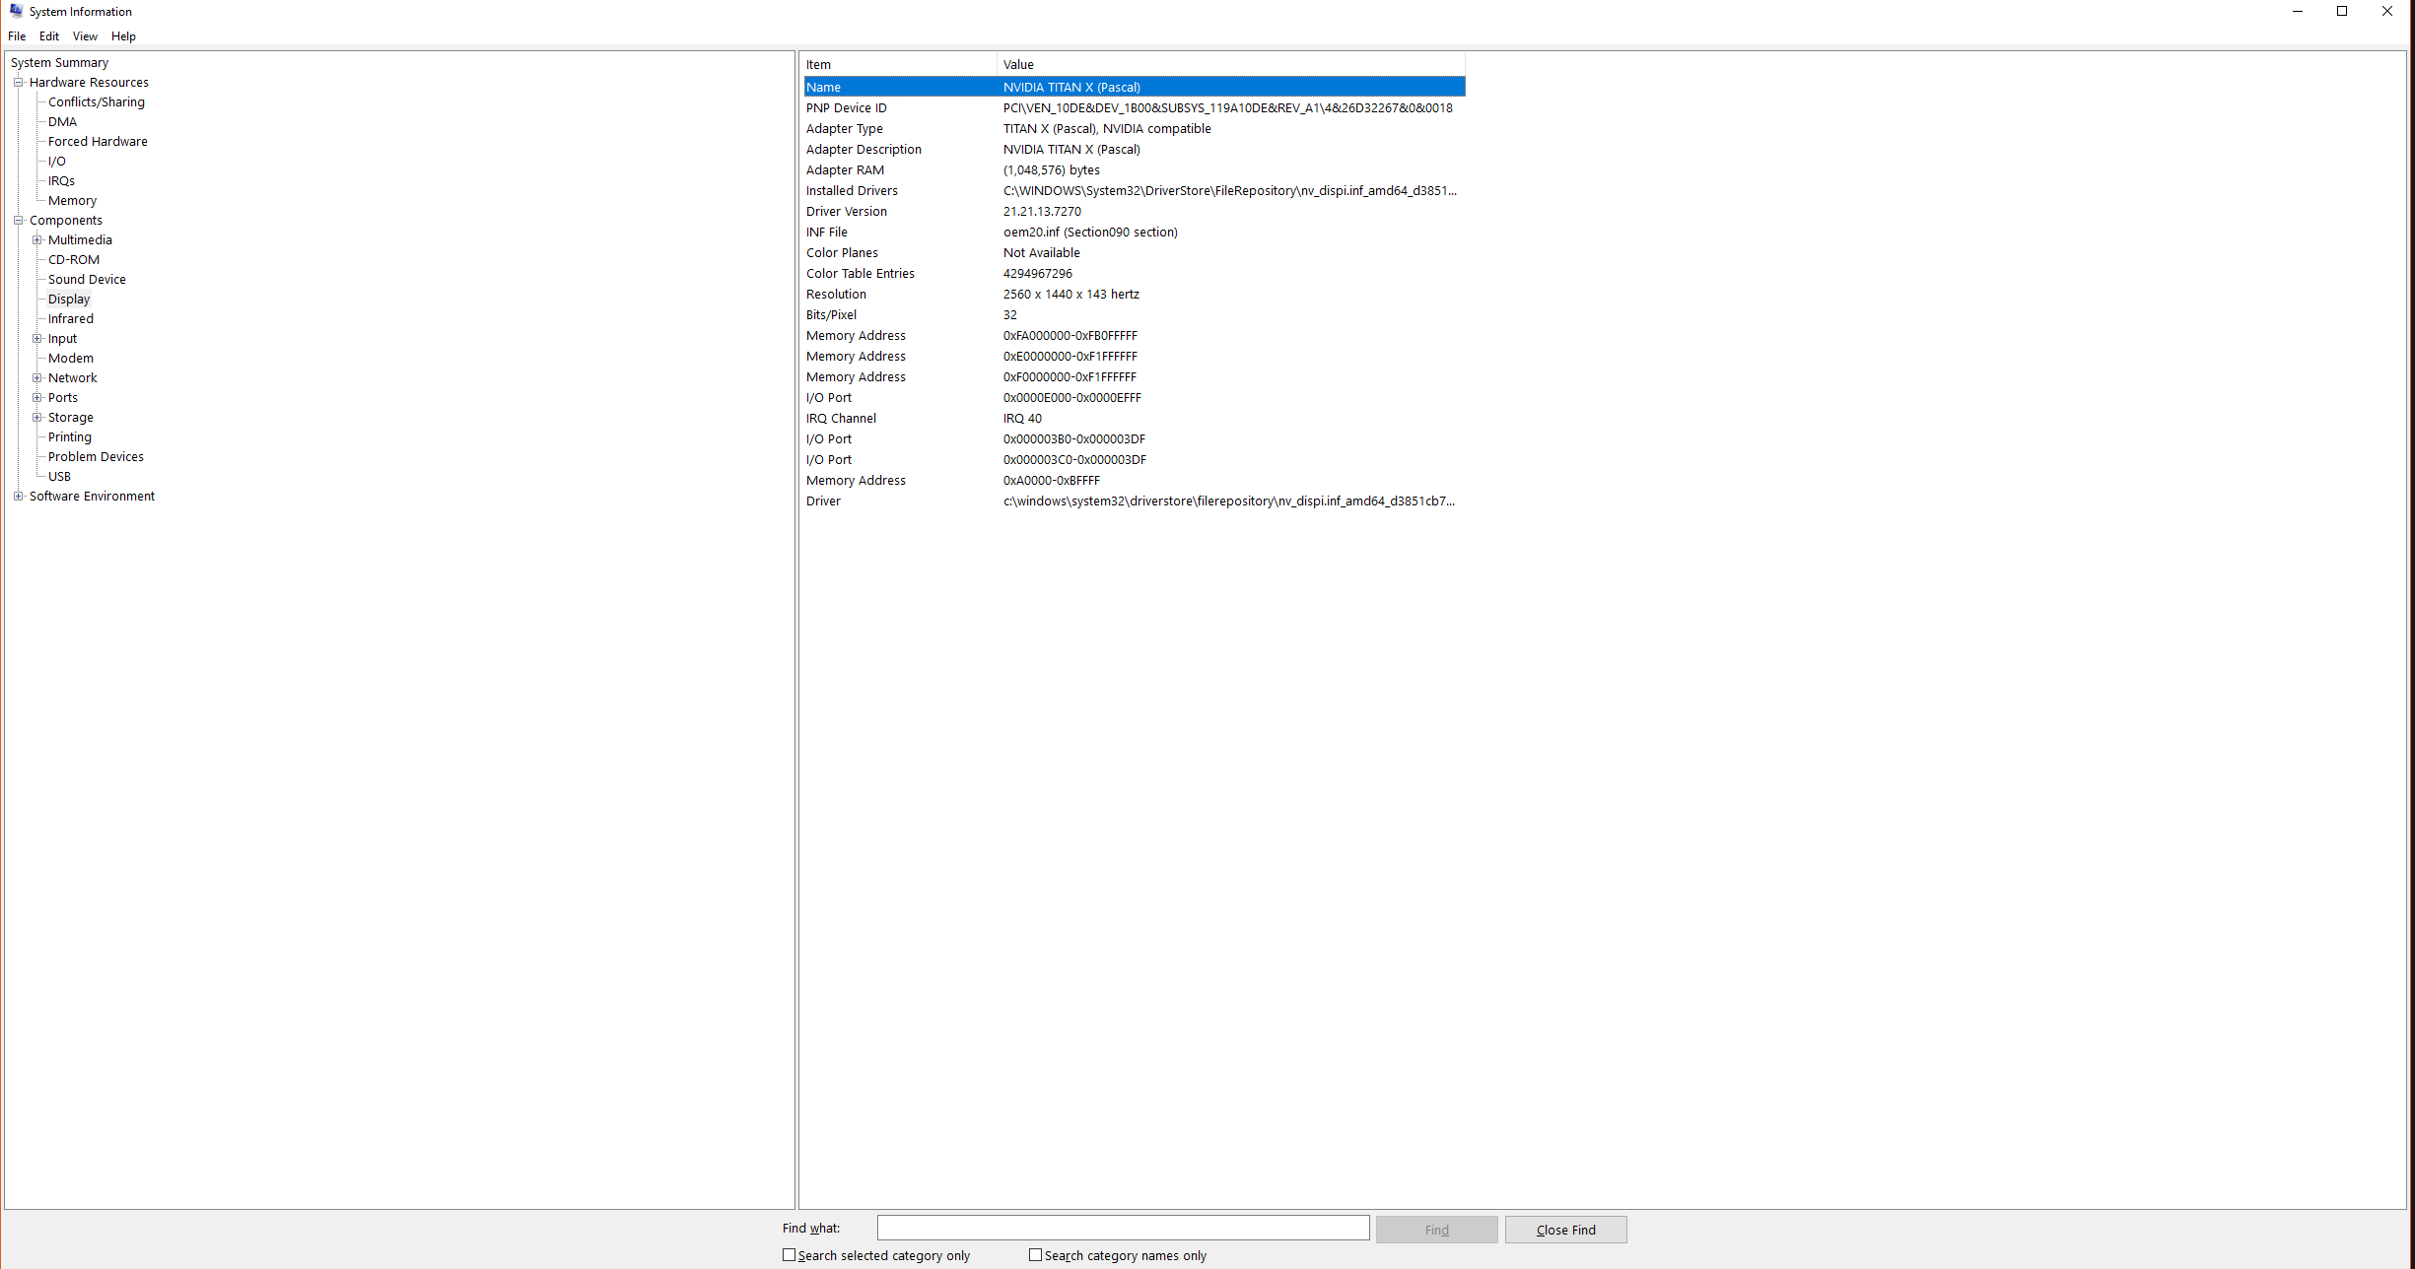Click the Value column header
2415x1269 pixels.
1231,65
